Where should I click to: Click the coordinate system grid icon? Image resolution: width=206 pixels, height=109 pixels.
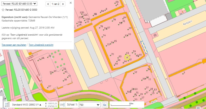point(7,104)
